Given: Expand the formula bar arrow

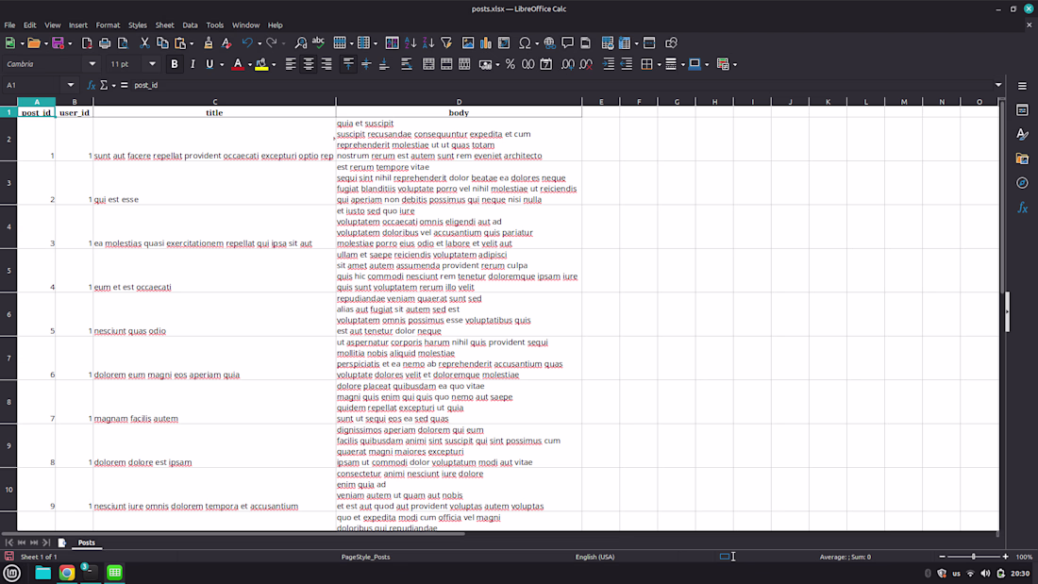Looking at the screenshot, I should [x=998, y=85].
